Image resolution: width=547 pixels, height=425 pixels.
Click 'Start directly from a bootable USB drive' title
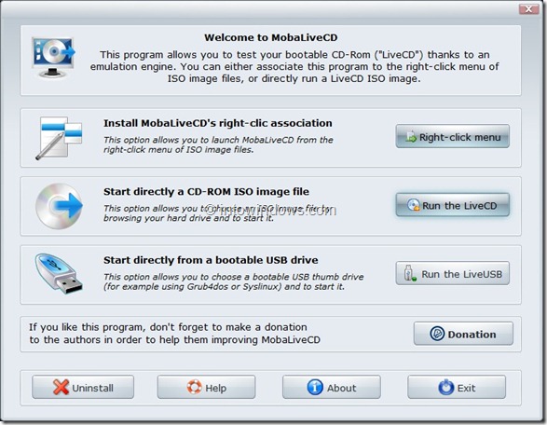coord(211,260)
